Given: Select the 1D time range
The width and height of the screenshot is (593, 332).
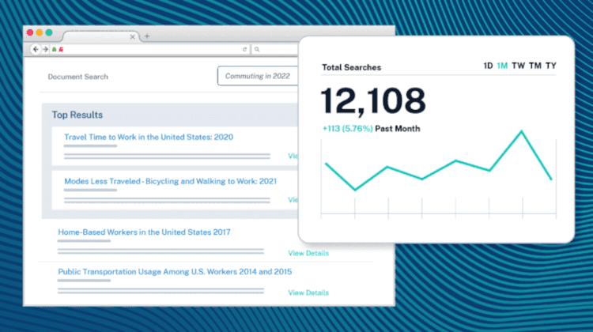Looking at the screenshot, I should pos(488,66).
